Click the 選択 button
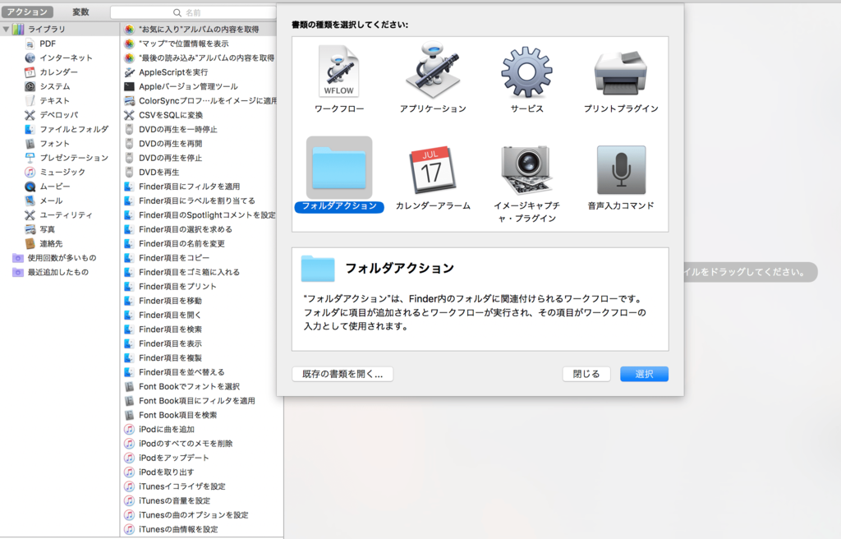 coord(644,374)
